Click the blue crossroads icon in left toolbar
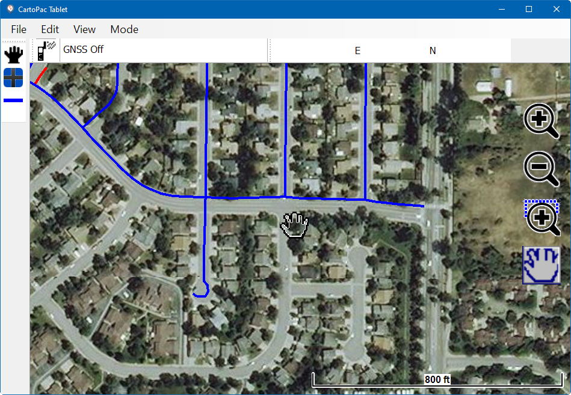This screenshot has height=395, width=571. 13,78
